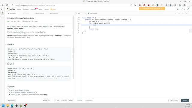The height and width of the screenshot is (108, 192).
Task: Click Add to List heart option
Action: coord(26,21)
